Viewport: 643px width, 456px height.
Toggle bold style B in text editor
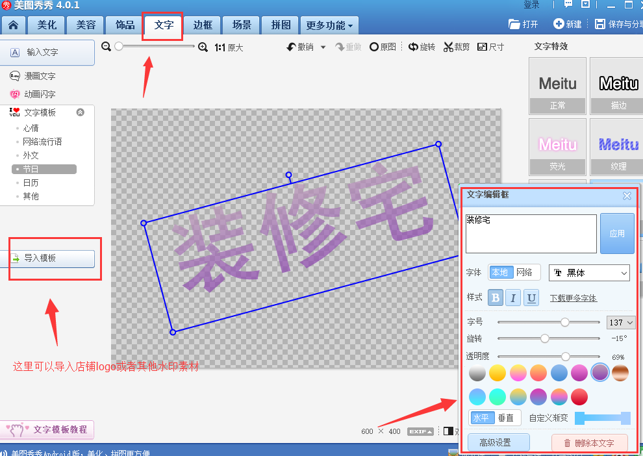(496, 297)
